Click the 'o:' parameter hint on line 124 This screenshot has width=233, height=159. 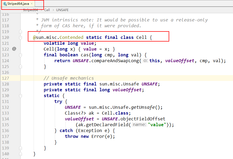[x=145, y=61]
